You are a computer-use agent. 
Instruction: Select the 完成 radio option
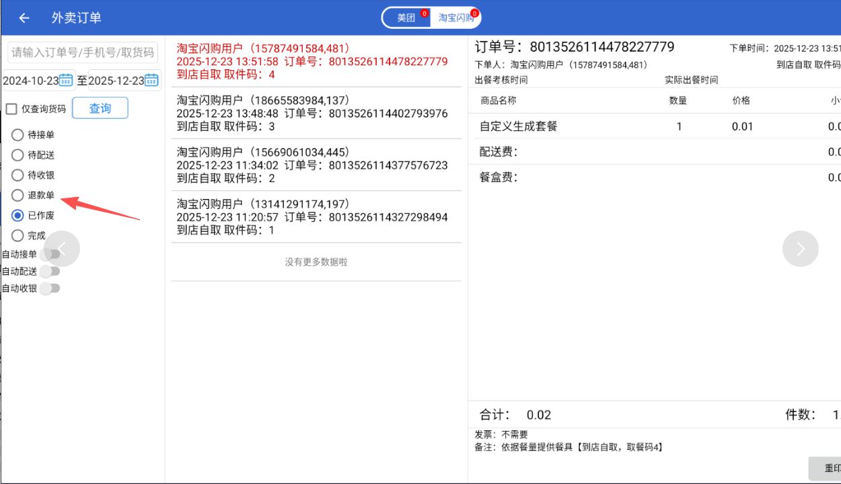[x=18, y=236]
